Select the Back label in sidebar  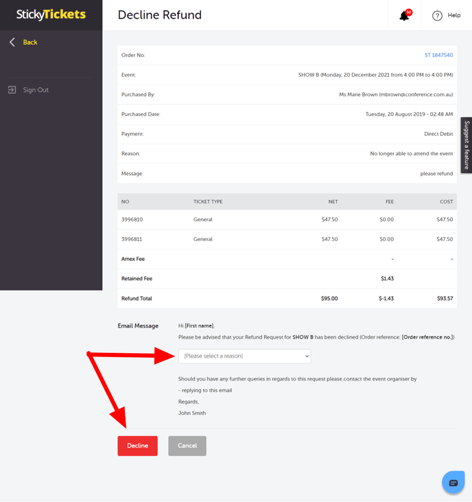30,43
